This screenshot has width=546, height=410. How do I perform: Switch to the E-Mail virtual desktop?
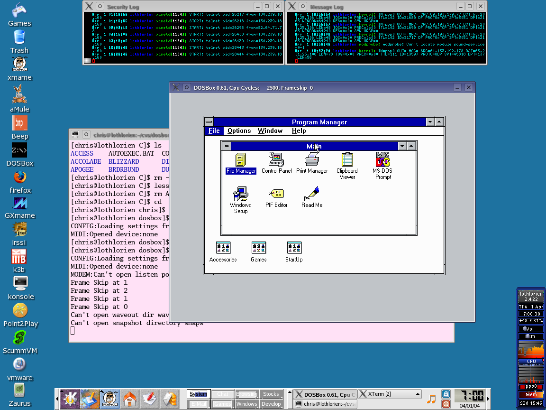click(199, 404)
